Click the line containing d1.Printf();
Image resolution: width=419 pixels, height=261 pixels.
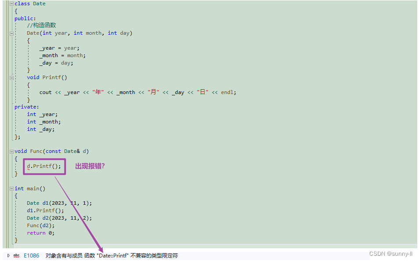(45, 210)
